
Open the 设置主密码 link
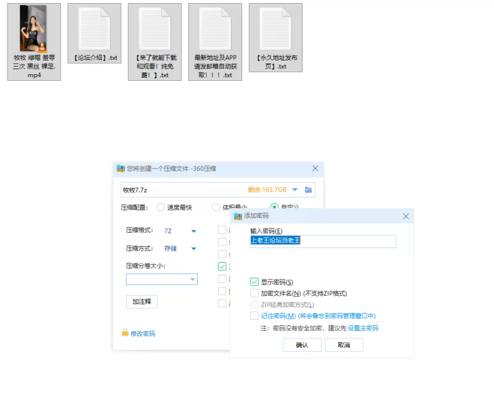click(362, 328)
